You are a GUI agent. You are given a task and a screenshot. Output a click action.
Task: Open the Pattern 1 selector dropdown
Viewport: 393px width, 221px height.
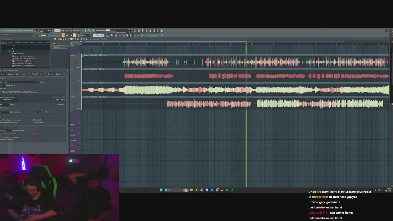pyautogui.click(x=98, y=35)
